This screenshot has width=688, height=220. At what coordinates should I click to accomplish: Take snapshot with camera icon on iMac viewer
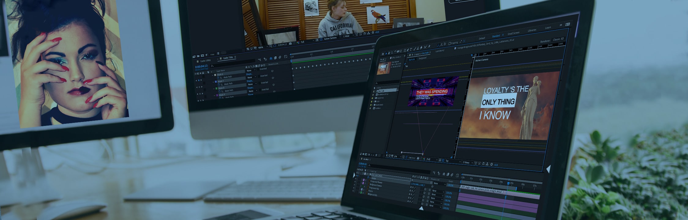(x=290, y=43)
